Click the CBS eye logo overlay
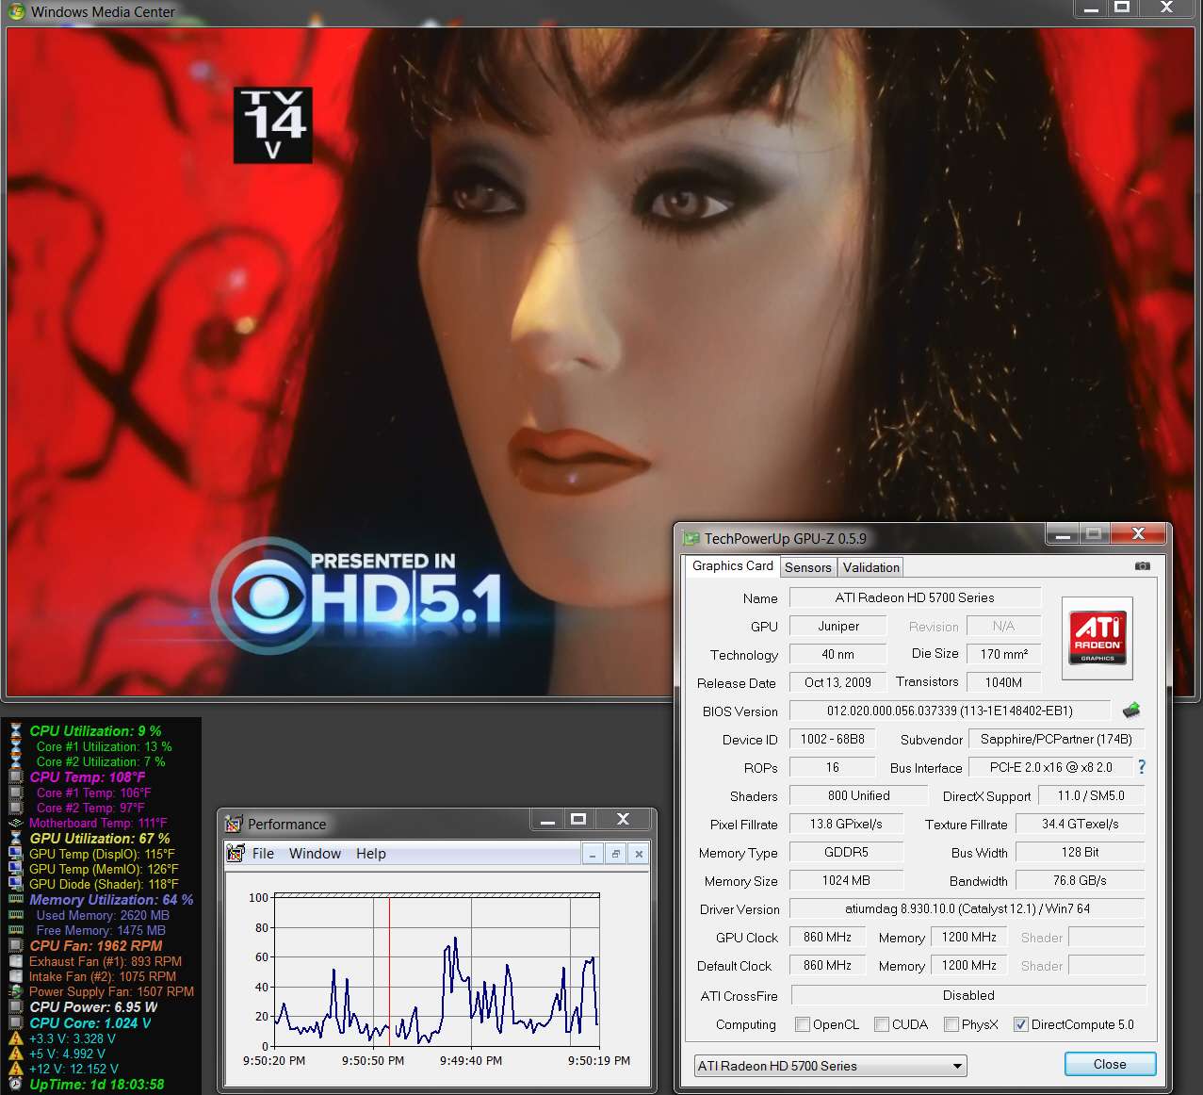Screen dimensions: 1203x1095 pos(270,596)
